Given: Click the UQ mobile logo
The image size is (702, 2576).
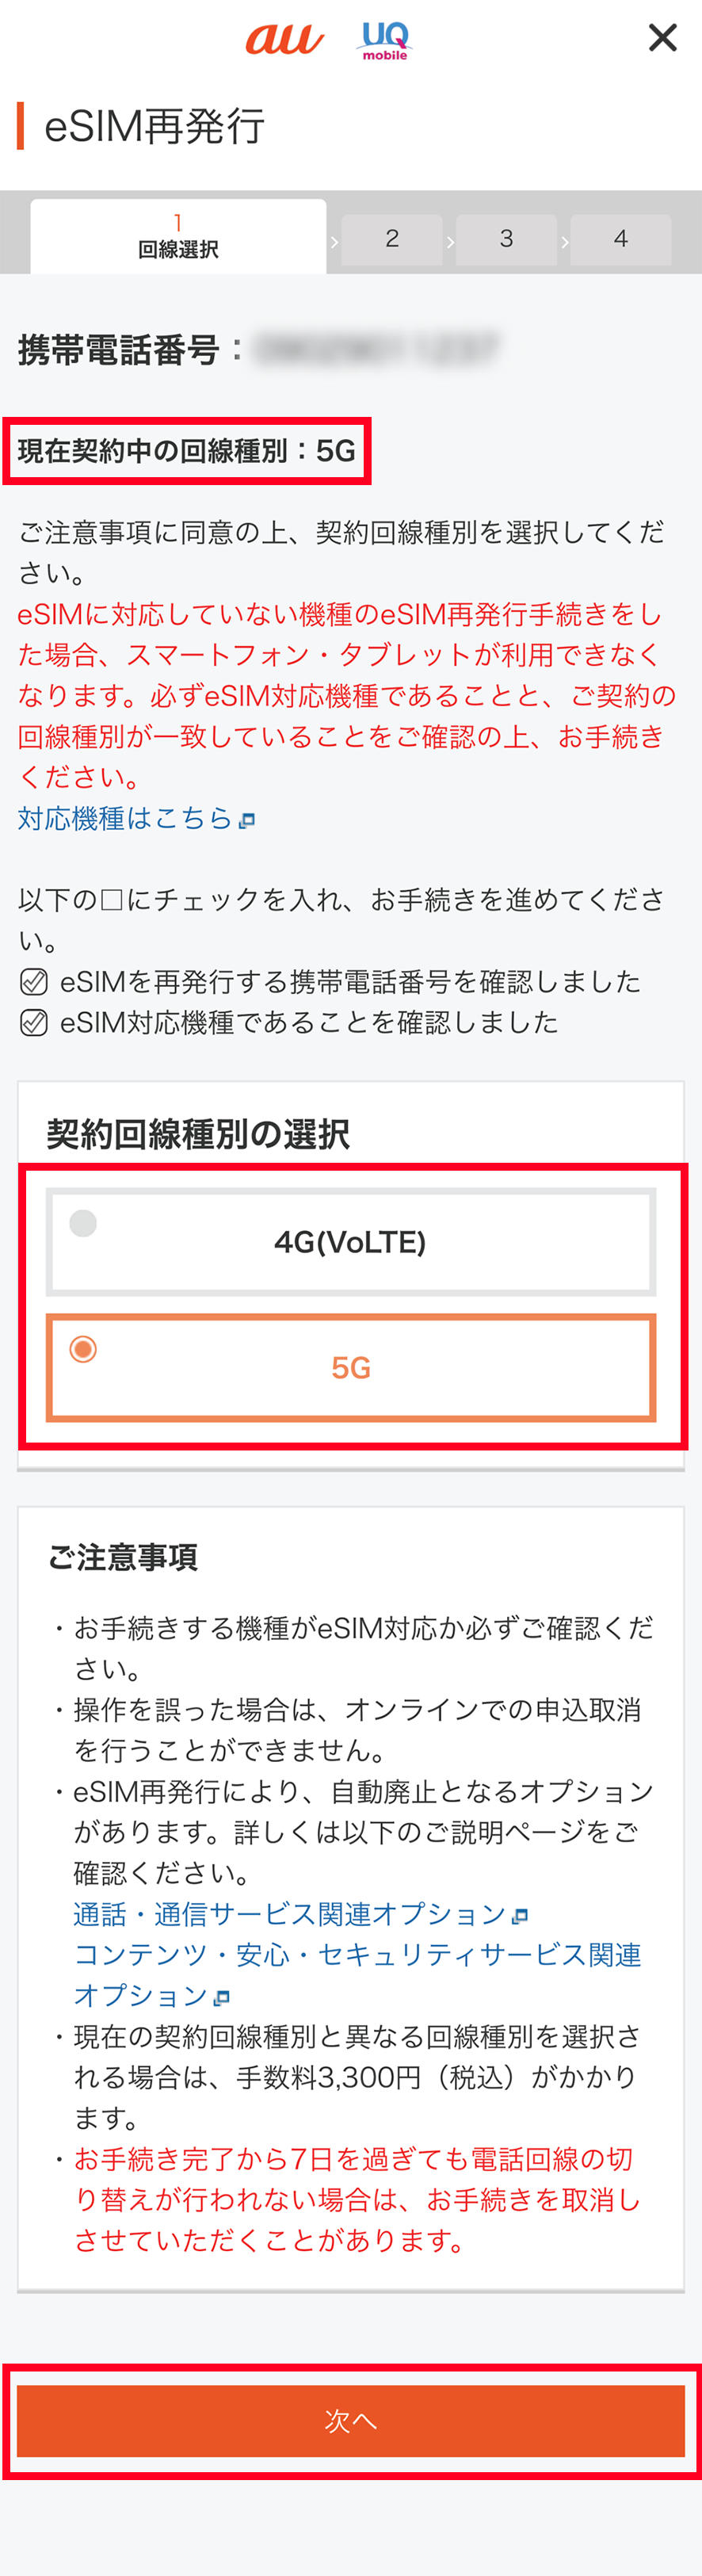Looking at the screenshot, I should (385, 41).
